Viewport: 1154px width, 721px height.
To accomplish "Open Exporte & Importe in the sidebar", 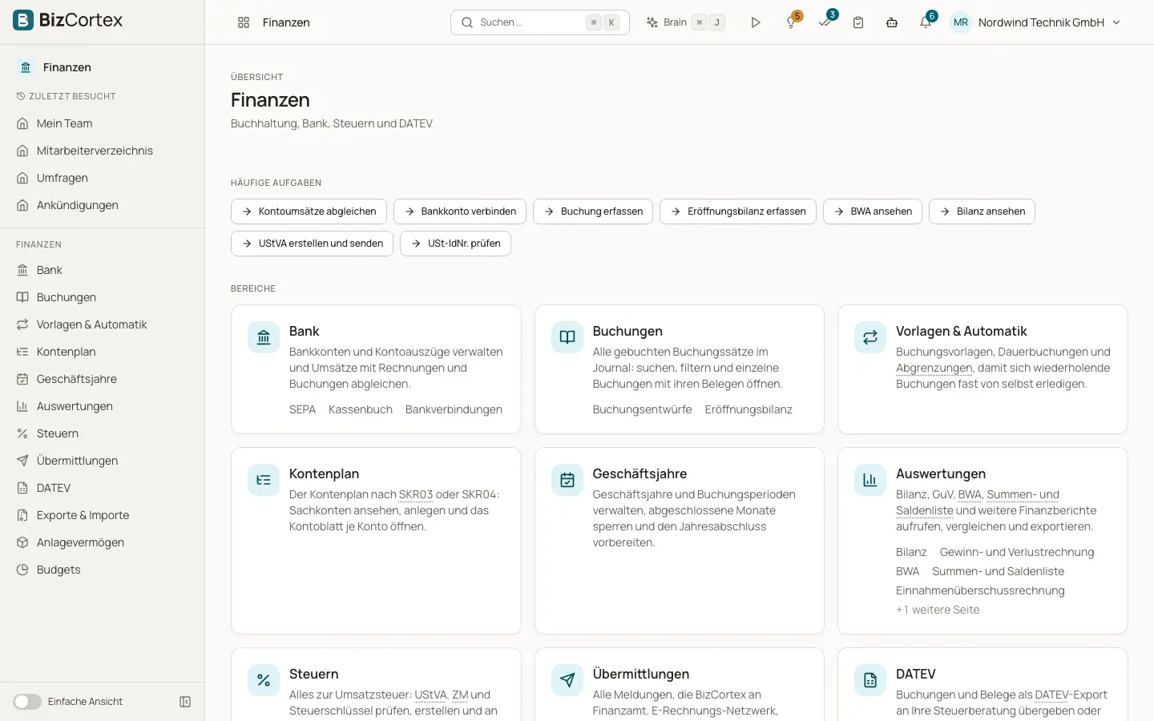I will coord(102,515).
